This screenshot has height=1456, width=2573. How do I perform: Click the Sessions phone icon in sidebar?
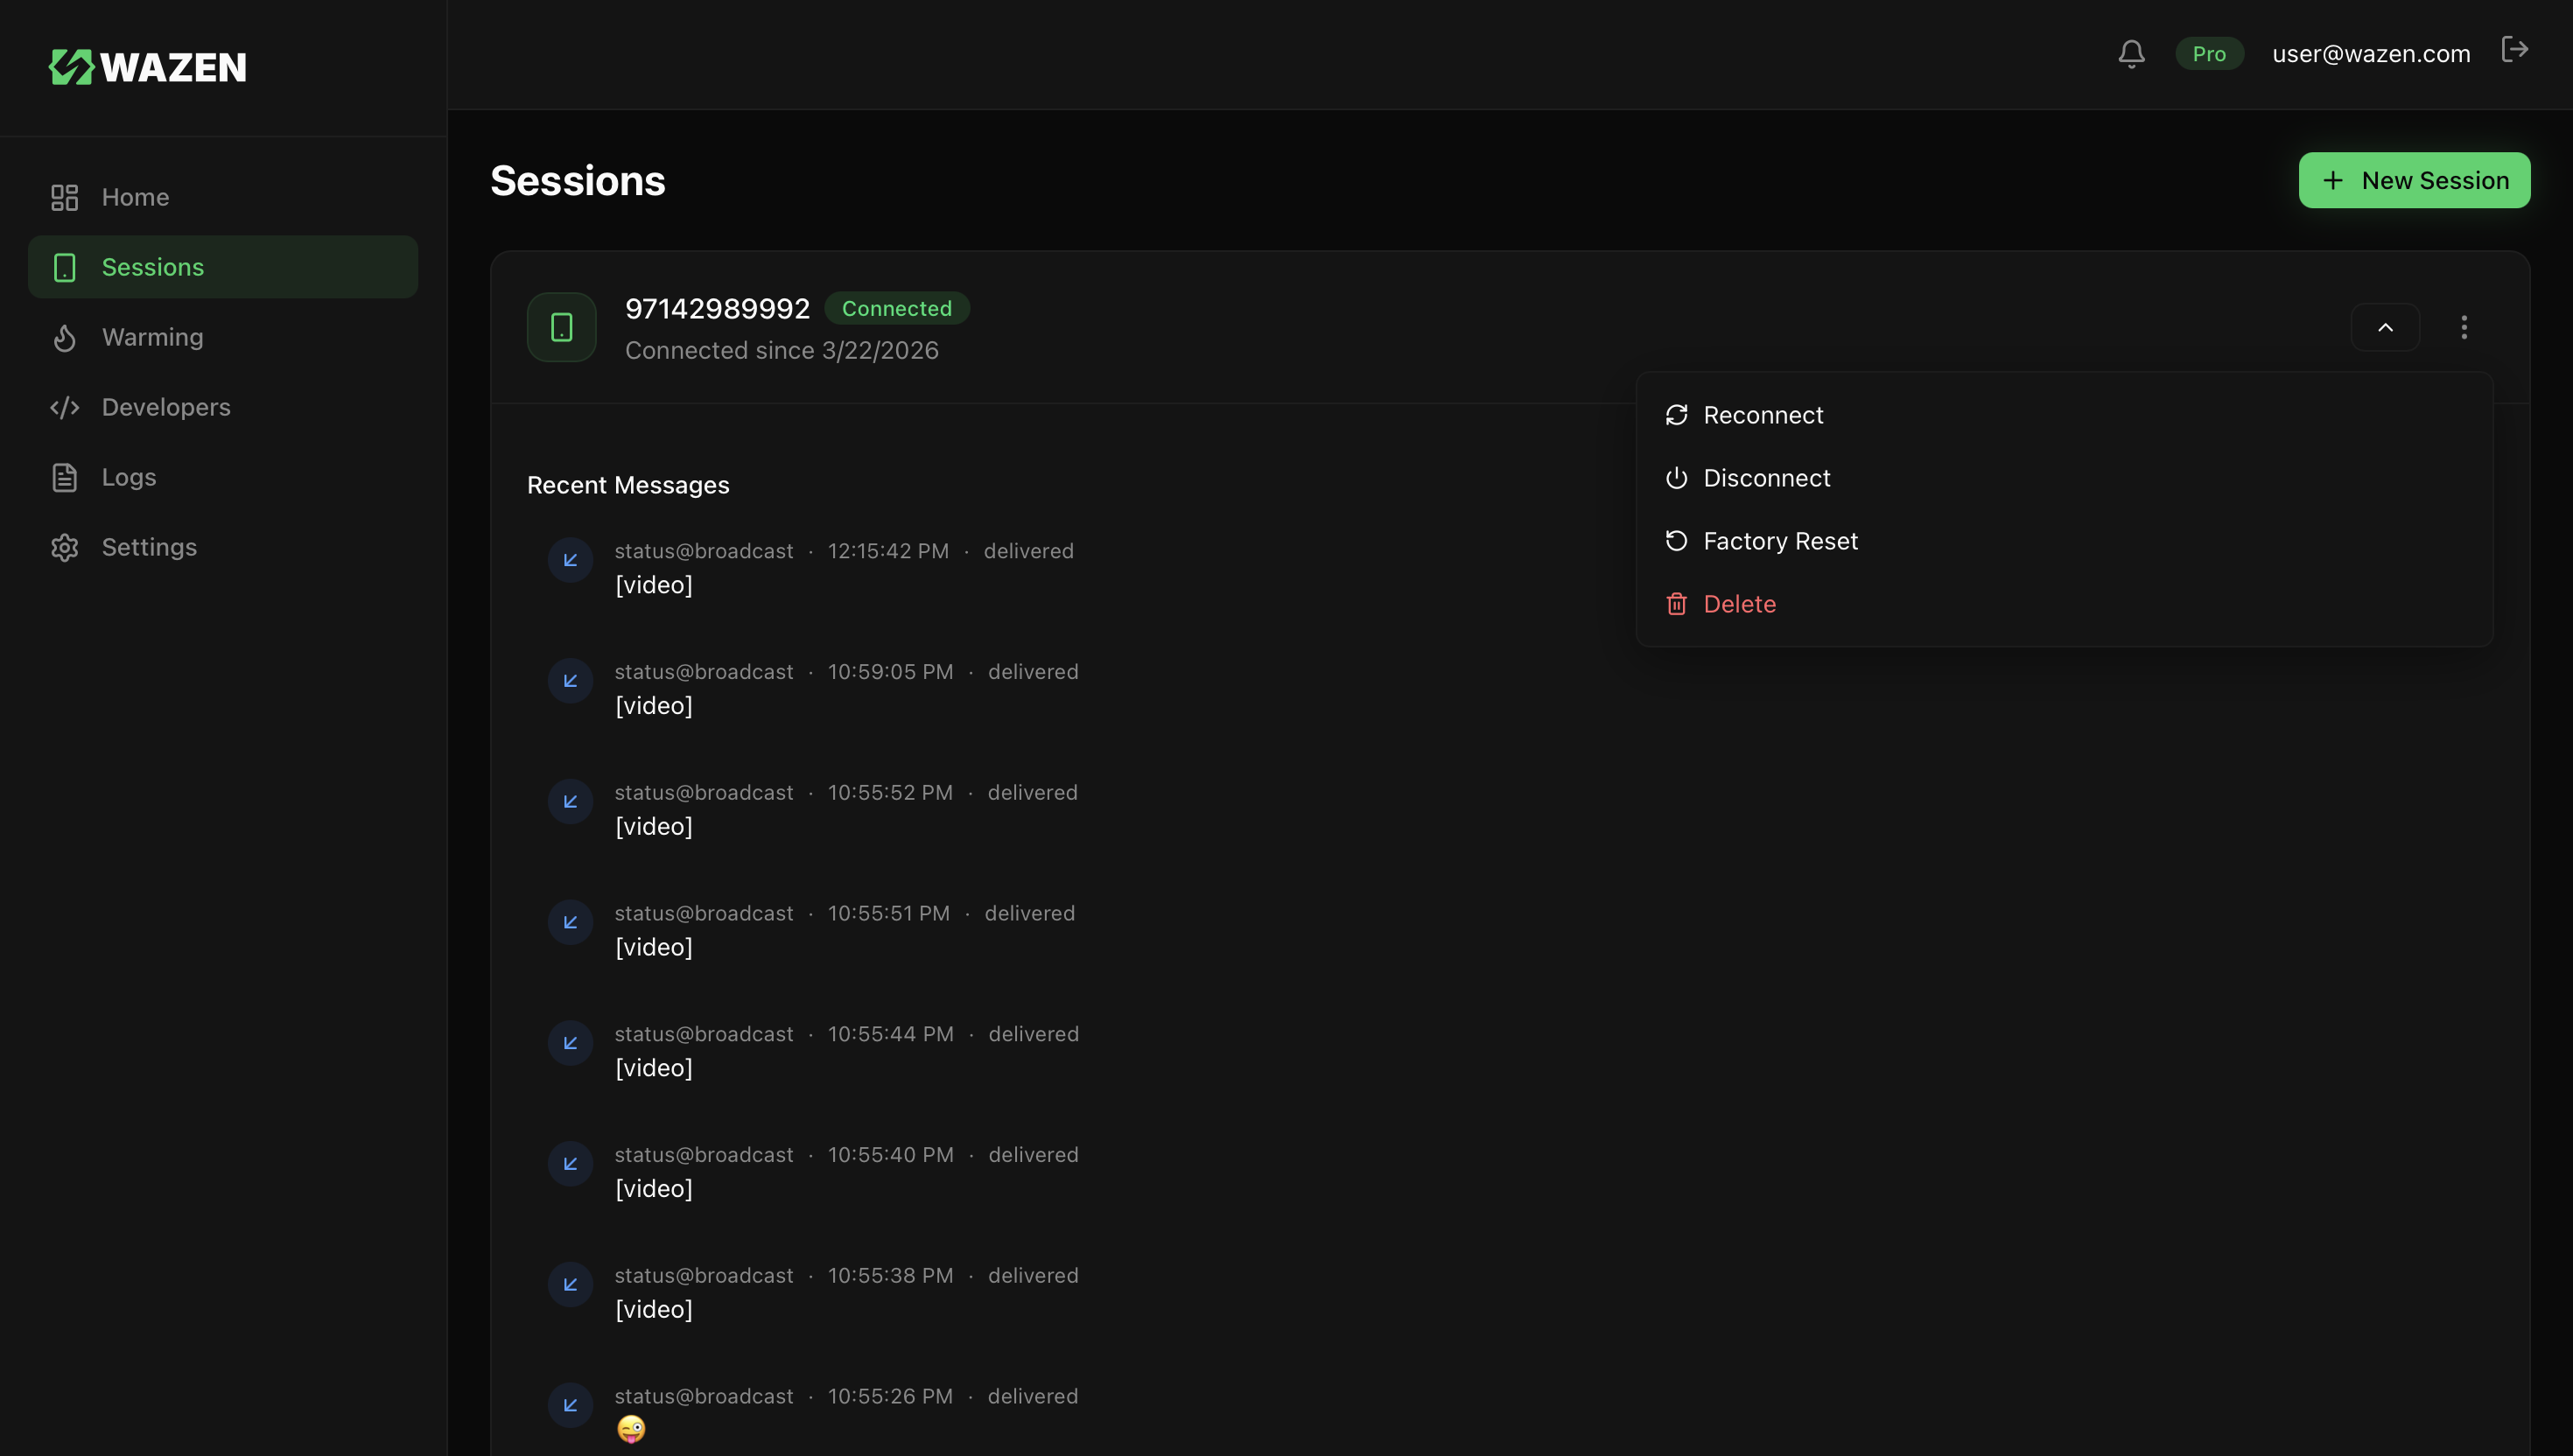(x=64, y=267)
